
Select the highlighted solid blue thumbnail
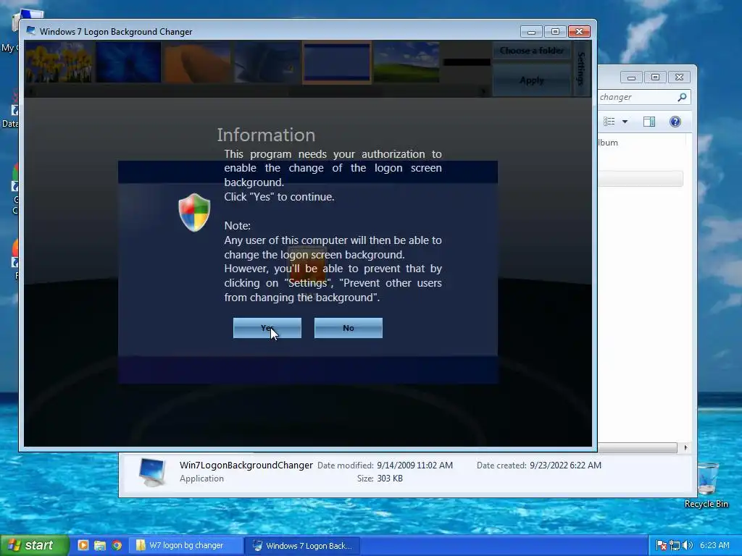coord(337,62)
